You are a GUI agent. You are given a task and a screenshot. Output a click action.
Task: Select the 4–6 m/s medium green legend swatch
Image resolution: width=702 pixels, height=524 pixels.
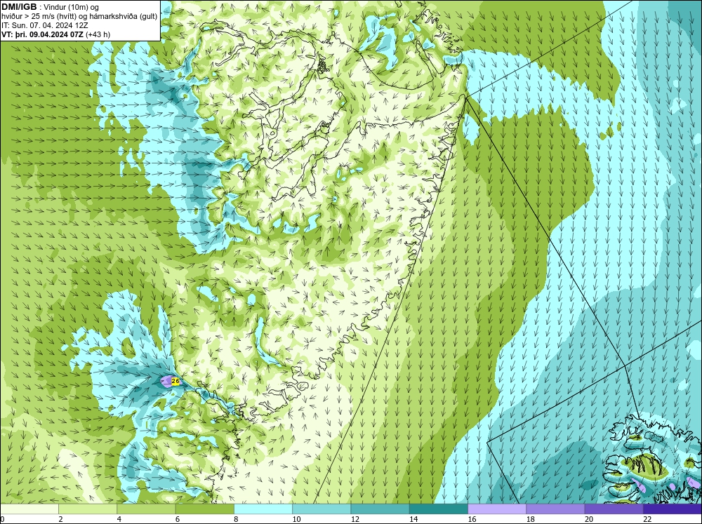(146, 509)
